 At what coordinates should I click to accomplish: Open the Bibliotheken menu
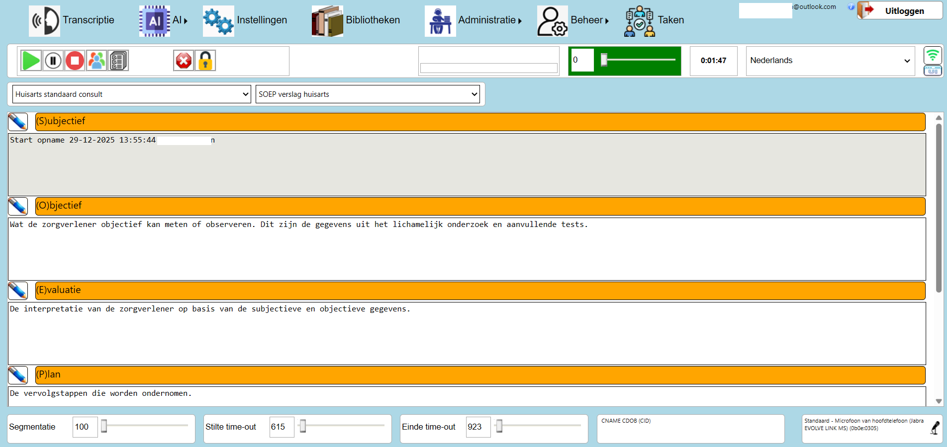click(356, 20)
